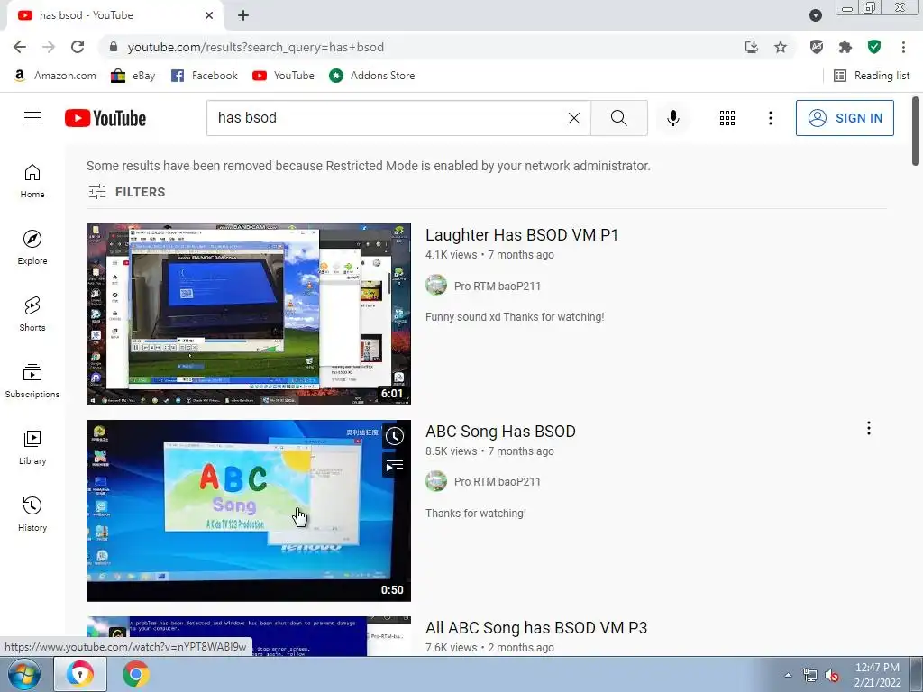Screen dimensions: 923x692
Task: Open the Addons Store bookmark
Action: coord(372,76)
